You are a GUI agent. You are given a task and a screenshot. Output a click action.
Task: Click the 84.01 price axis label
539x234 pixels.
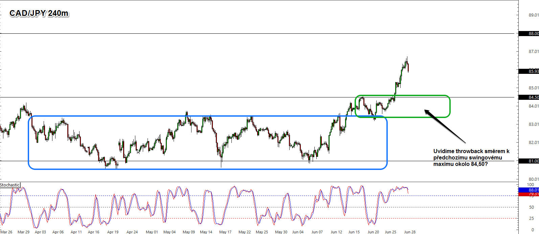pyautogui.click(x=534, y=106)
